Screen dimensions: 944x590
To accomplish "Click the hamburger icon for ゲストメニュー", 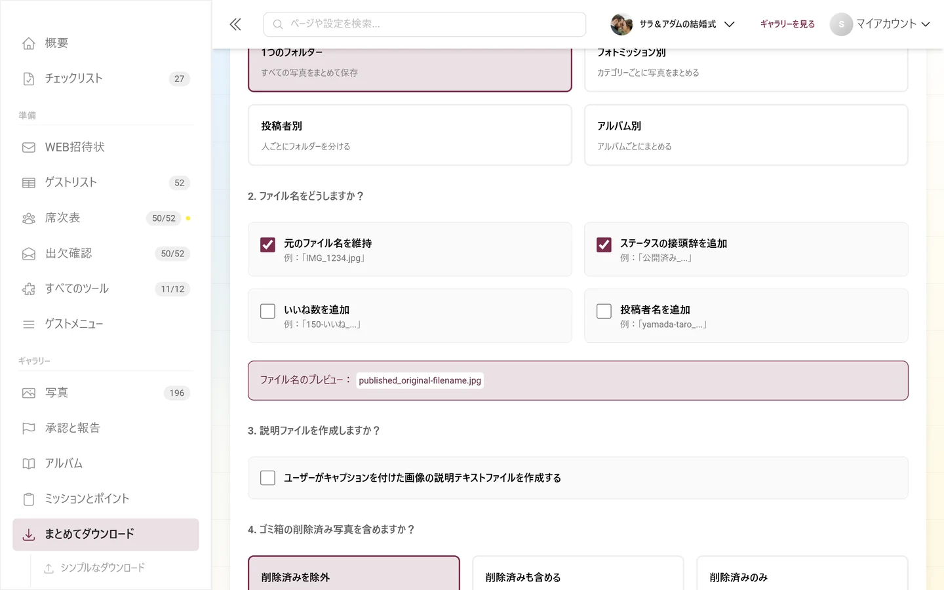I will click(29, 324).
